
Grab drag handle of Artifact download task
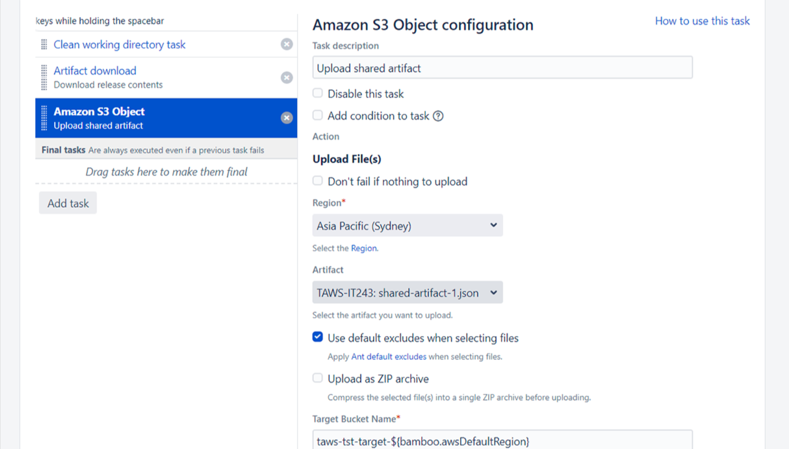point(44,77)
